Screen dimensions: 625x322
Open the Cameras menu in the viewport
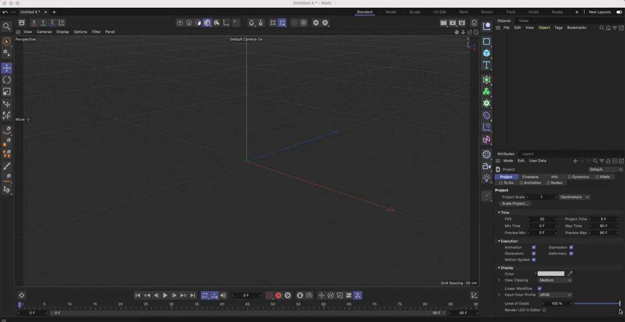pos(44,32)
